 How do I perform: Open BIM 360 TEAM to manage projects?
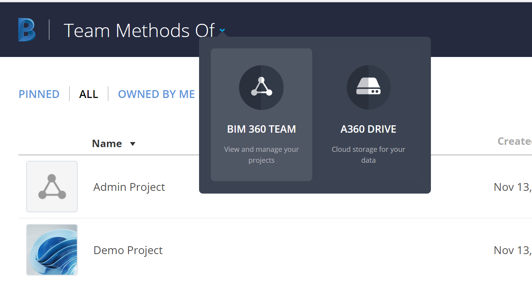261,129
